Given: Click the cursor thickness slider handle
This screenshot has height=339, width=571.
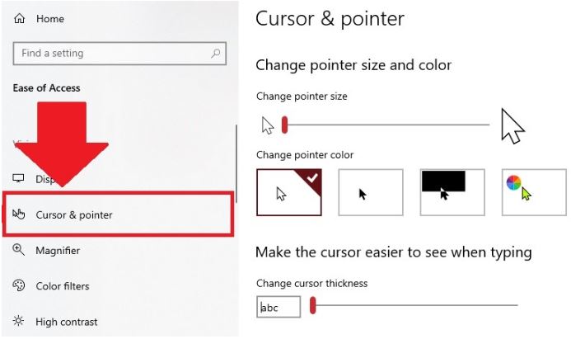Looking at the screenshot, I should click(x=313, y=306).
